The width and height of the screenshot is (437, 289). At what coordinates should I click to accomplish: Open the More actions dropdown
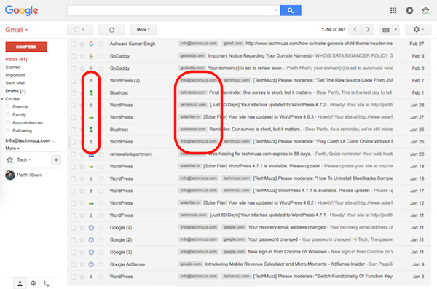coord(143,30)
